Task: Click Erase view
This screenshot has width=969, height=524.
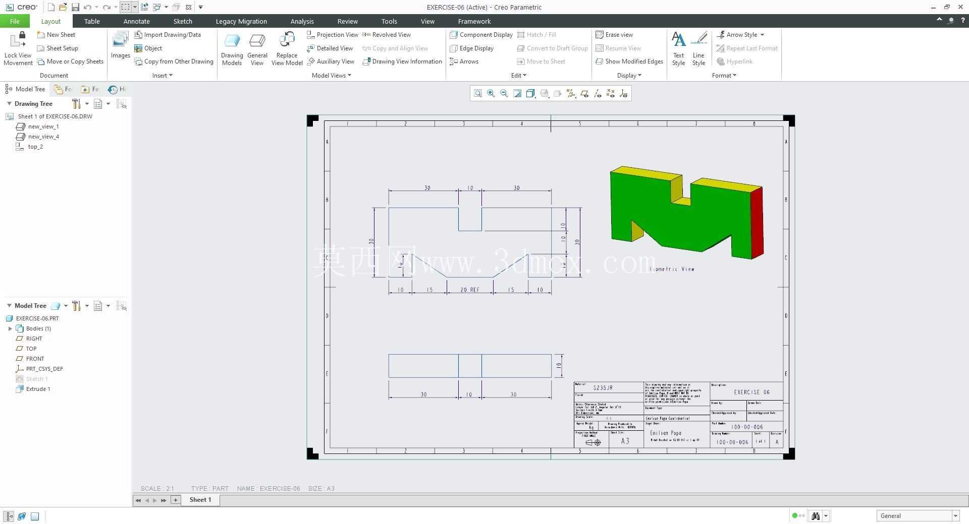Action: 614,35
